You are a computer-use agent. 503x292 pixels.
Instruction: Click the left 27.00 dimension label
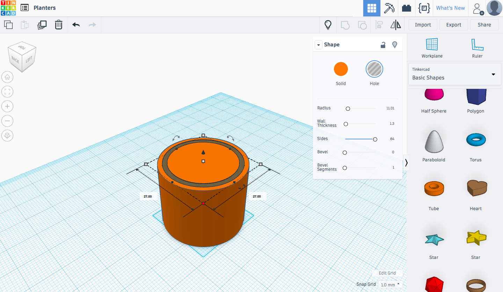[148, 197]
